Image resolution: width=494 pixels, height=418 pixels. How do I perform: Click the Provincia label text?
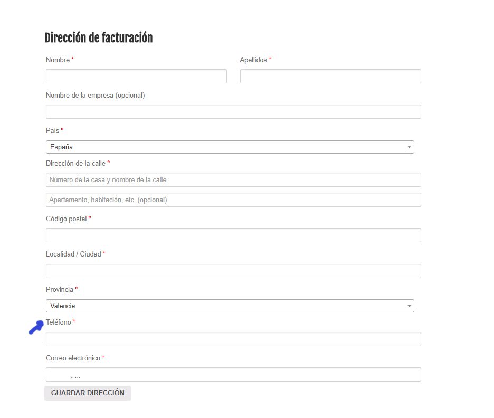[60, 289]
